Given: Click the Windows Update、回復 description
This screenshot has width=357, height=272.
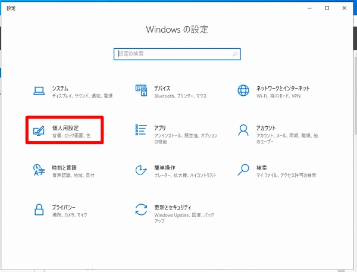Looking at the screenshot, I should click(x=184, y=218).
